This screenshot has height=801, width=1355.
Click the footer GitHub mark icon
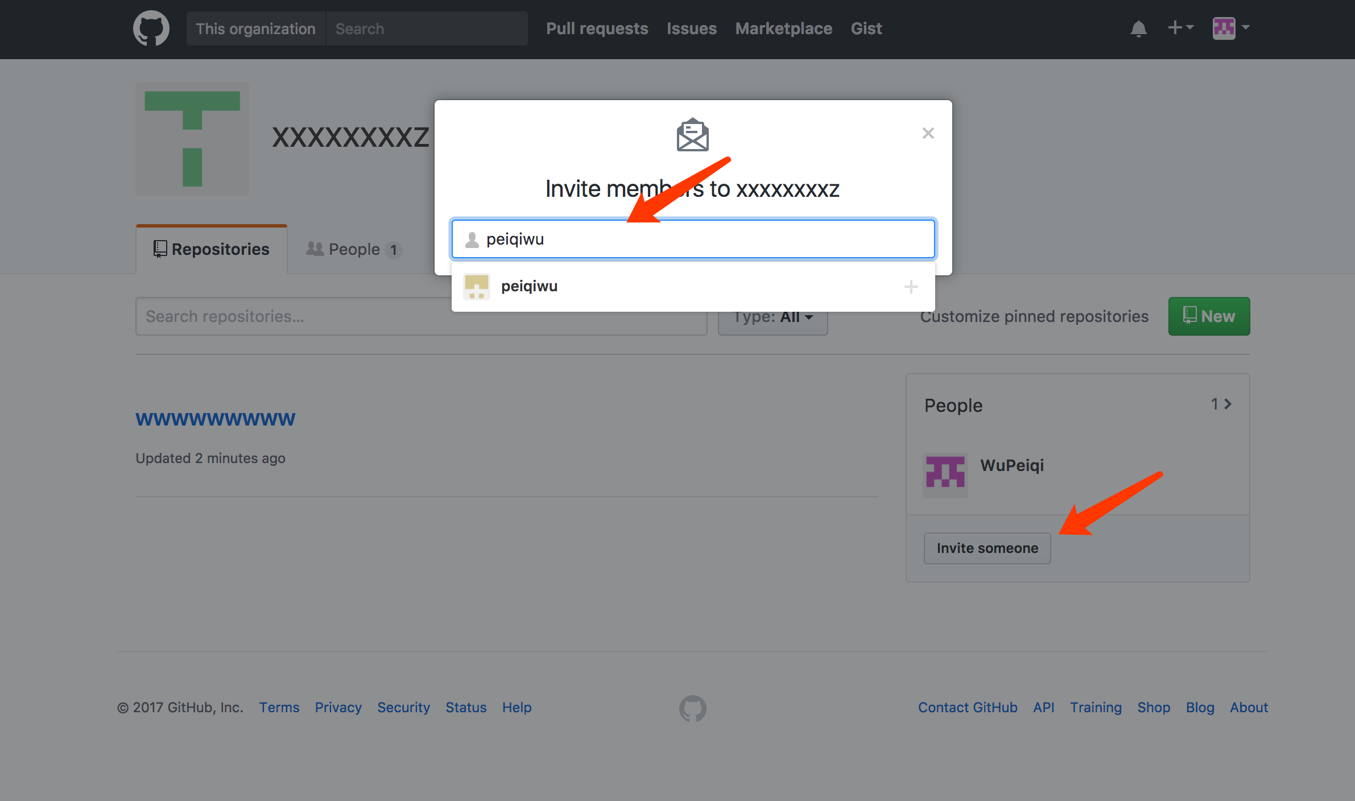point(692,708)
